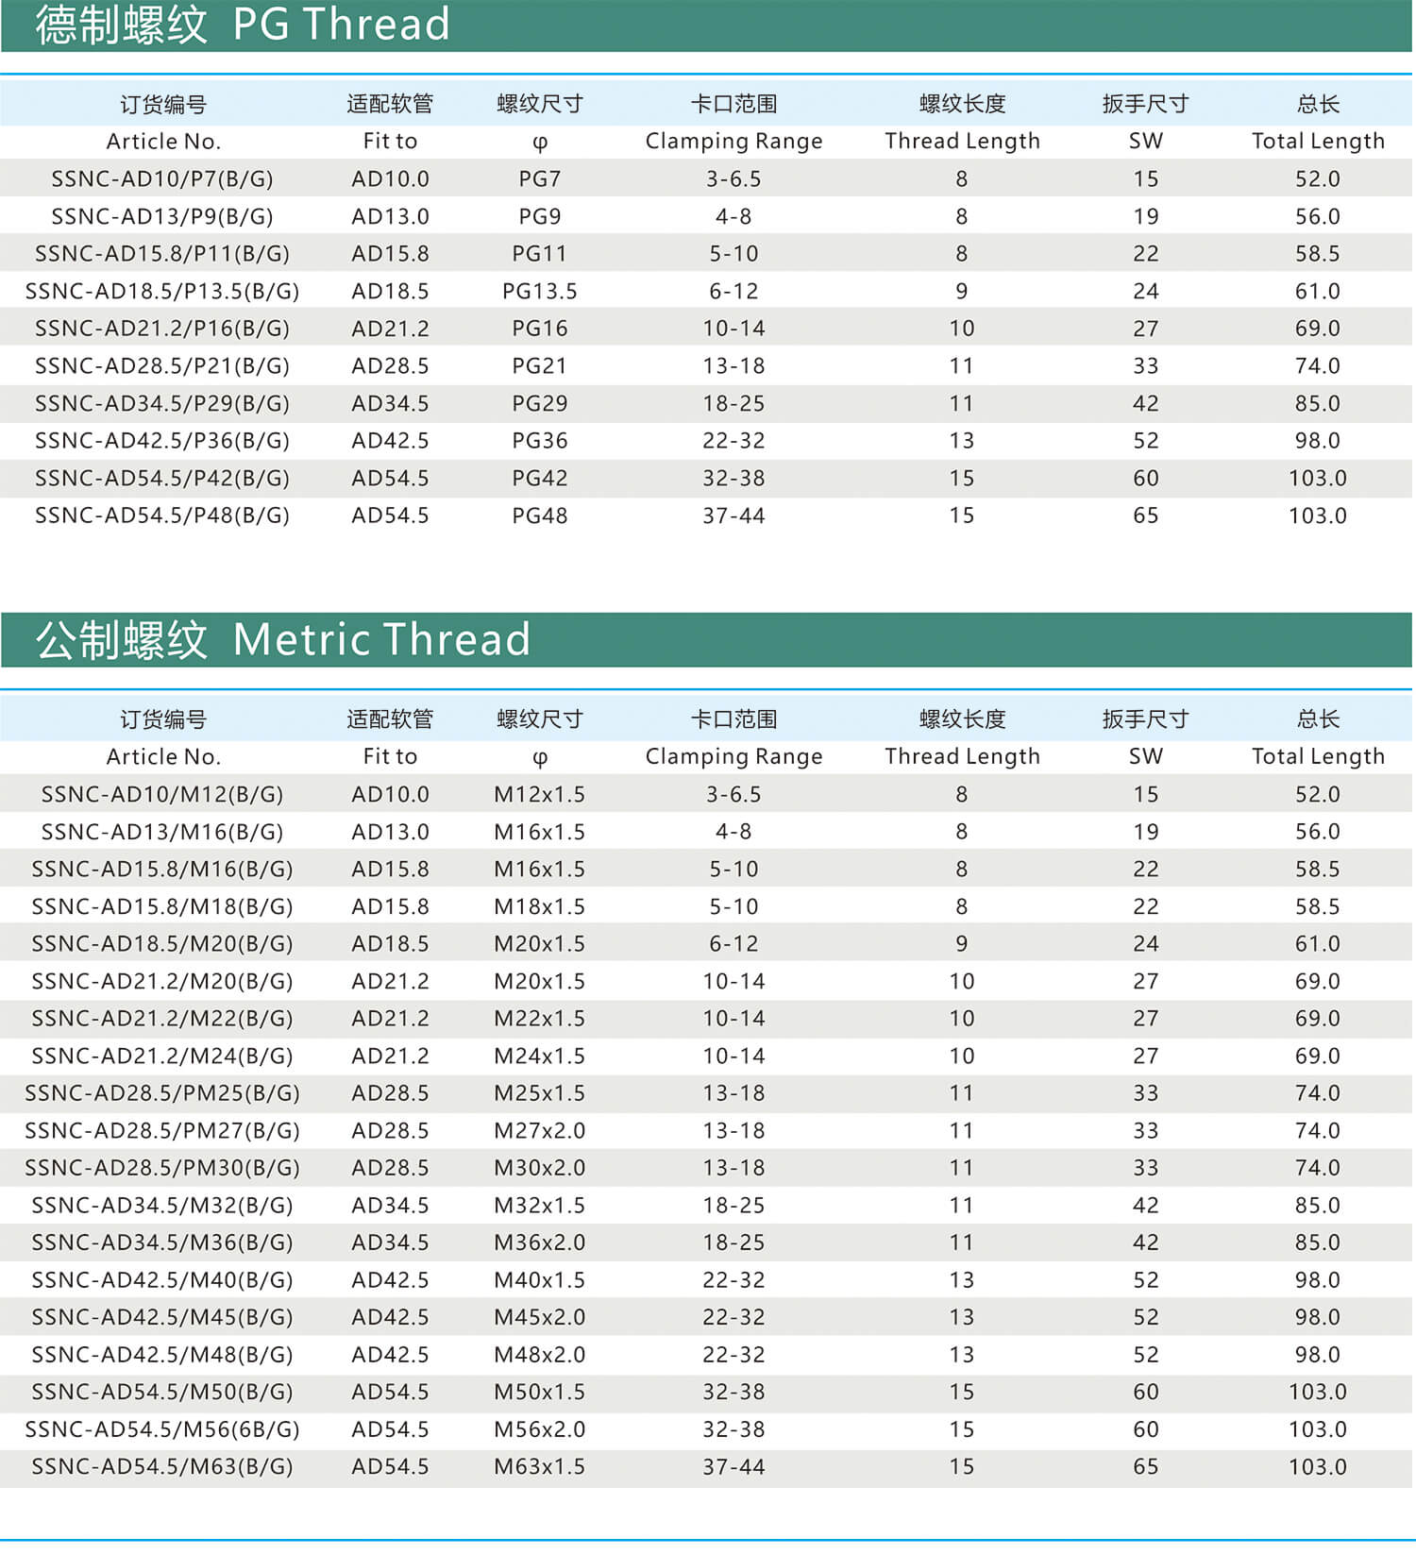This screenshot has height=1555, width=1416.
Task: Click the M22x1.5 thread size cell
Action: coord(539,1019)
